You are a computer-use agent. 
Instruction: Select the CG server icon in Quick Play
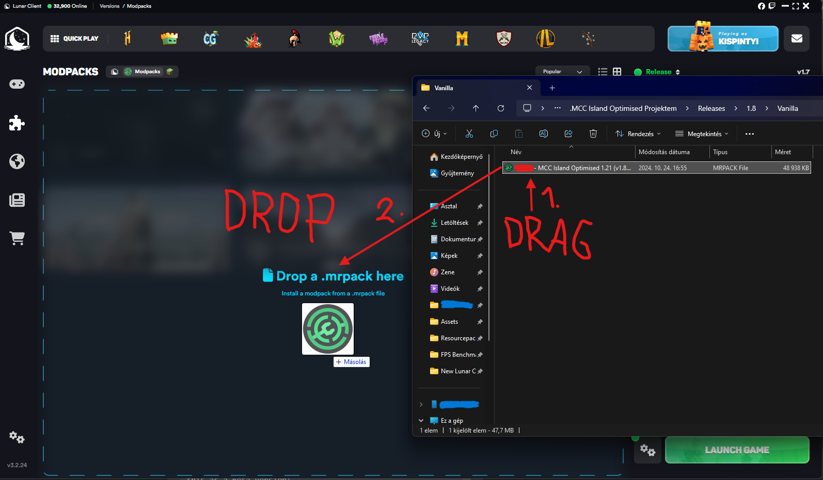pos(211,39)
